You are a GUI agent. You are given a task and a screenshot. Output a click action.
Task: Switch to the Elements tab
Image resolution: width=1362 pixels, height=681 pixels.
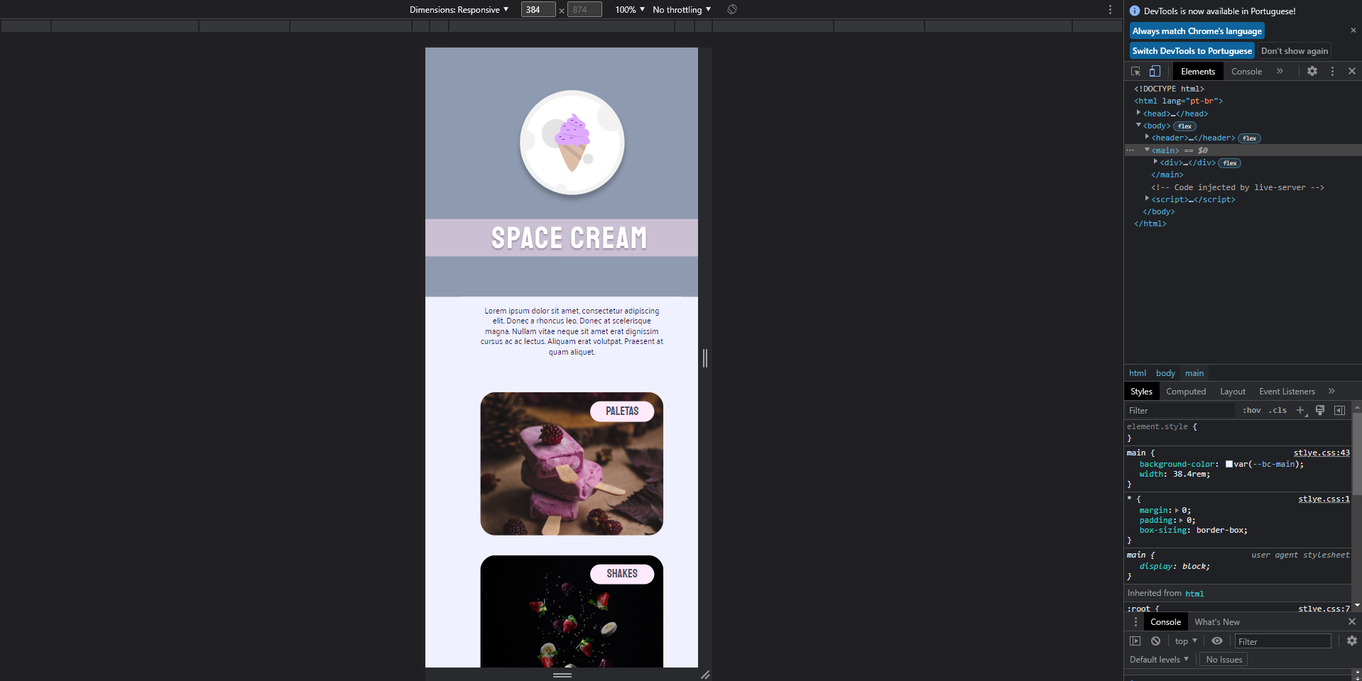coord(1198,72)
